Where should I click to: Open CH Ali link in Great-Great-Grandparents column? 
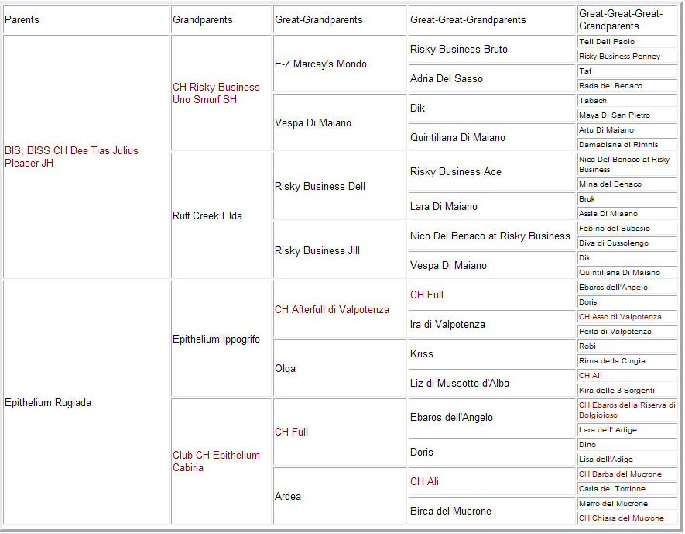click(x=424, y=481)
